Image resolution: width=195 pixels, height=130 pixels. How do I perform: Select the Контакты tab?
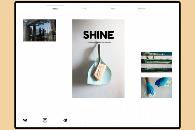click(142, 9)
